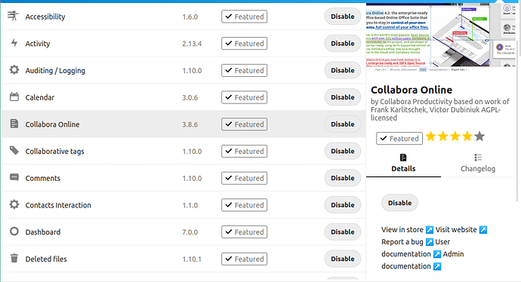Select the Dashboard app name
521x282 pixels.
coord(43,232)
